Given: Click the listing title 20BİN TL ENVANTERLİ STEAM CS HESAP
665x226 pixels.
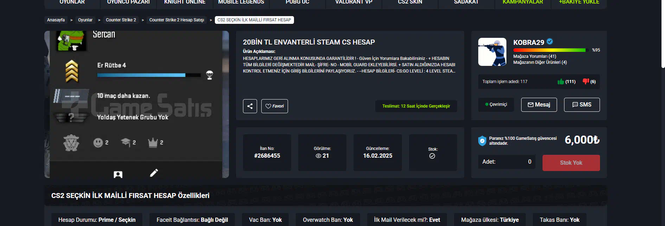Looking at the screenshot, I should click(x=309, y=42).
